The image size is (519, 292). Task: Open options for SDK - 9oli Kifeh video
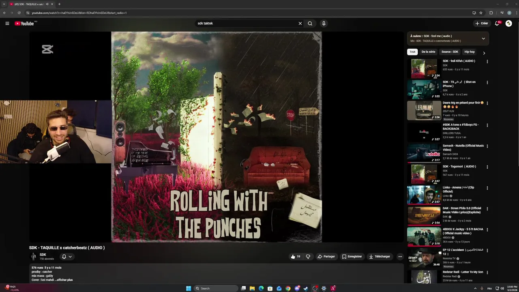click(487, 62)
